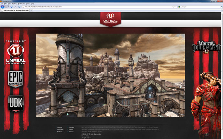The height and width of the screenshot is (139, 223).
Task: Open the Showcase footer link
Action: [x=60, y=130]
